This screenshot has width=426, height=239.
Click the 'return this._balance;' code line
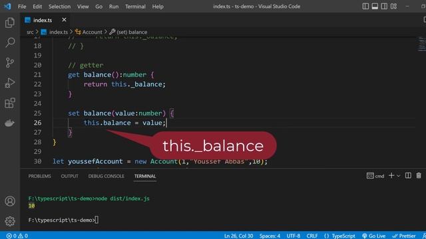point(124,84)
